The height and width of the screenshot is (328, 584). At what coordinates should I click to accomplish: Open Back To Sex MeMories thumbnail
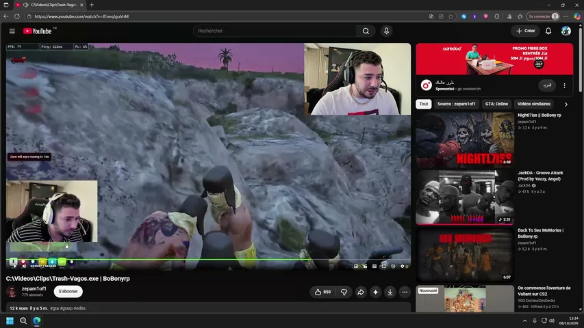[x=465, y=255]
